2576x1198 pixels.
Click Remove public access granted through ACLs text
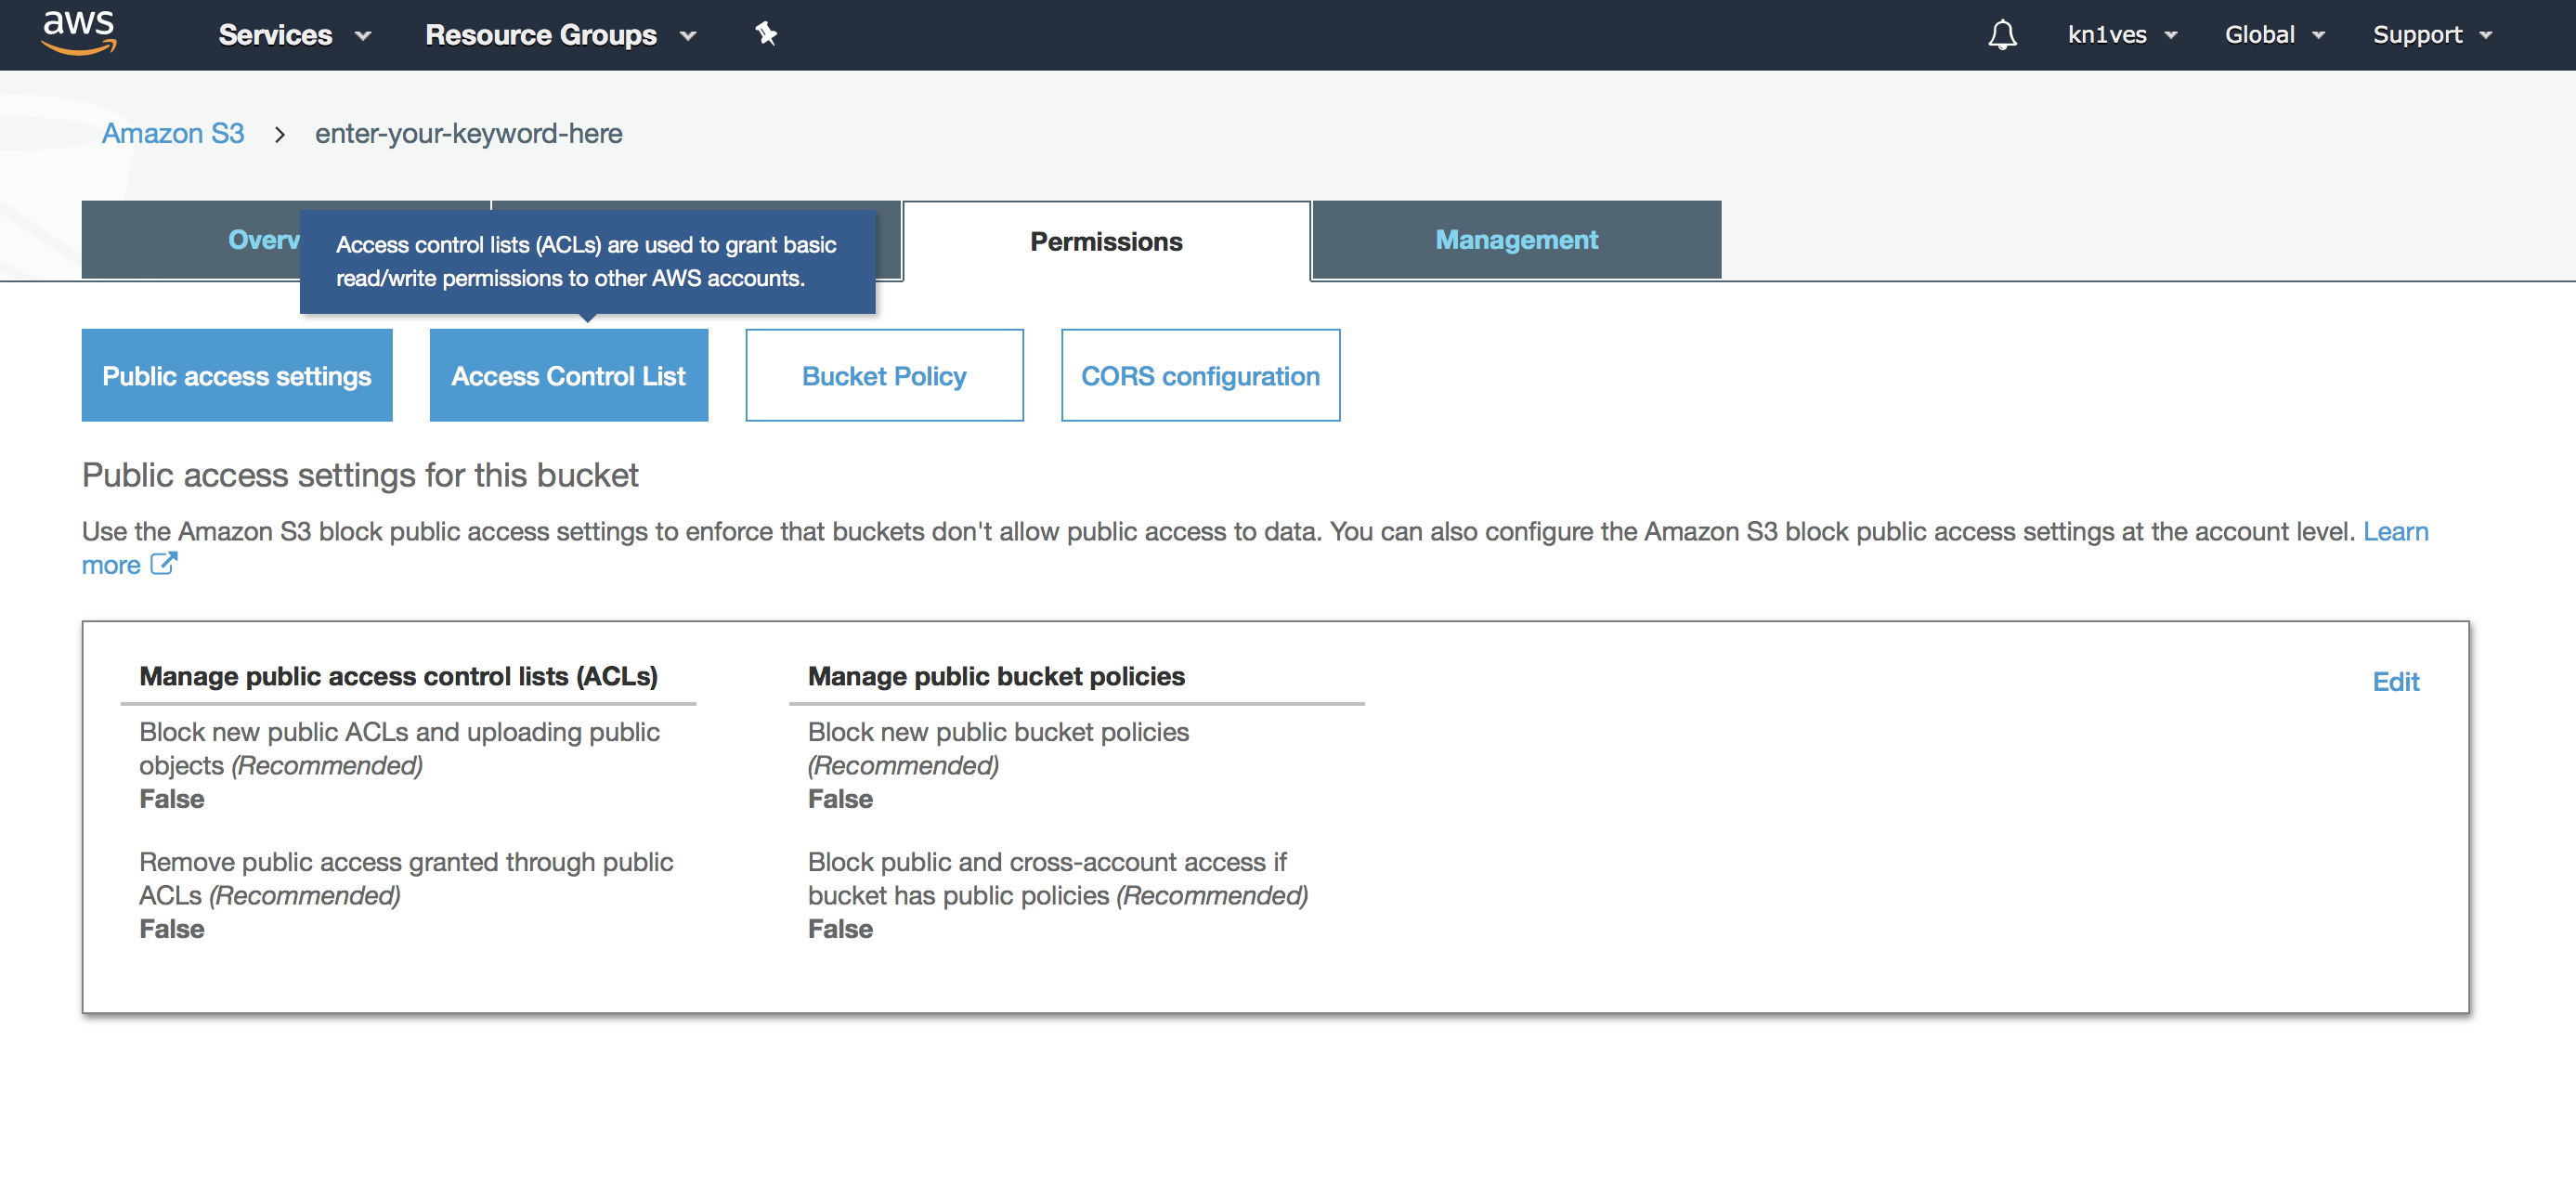tap(406, 879)
